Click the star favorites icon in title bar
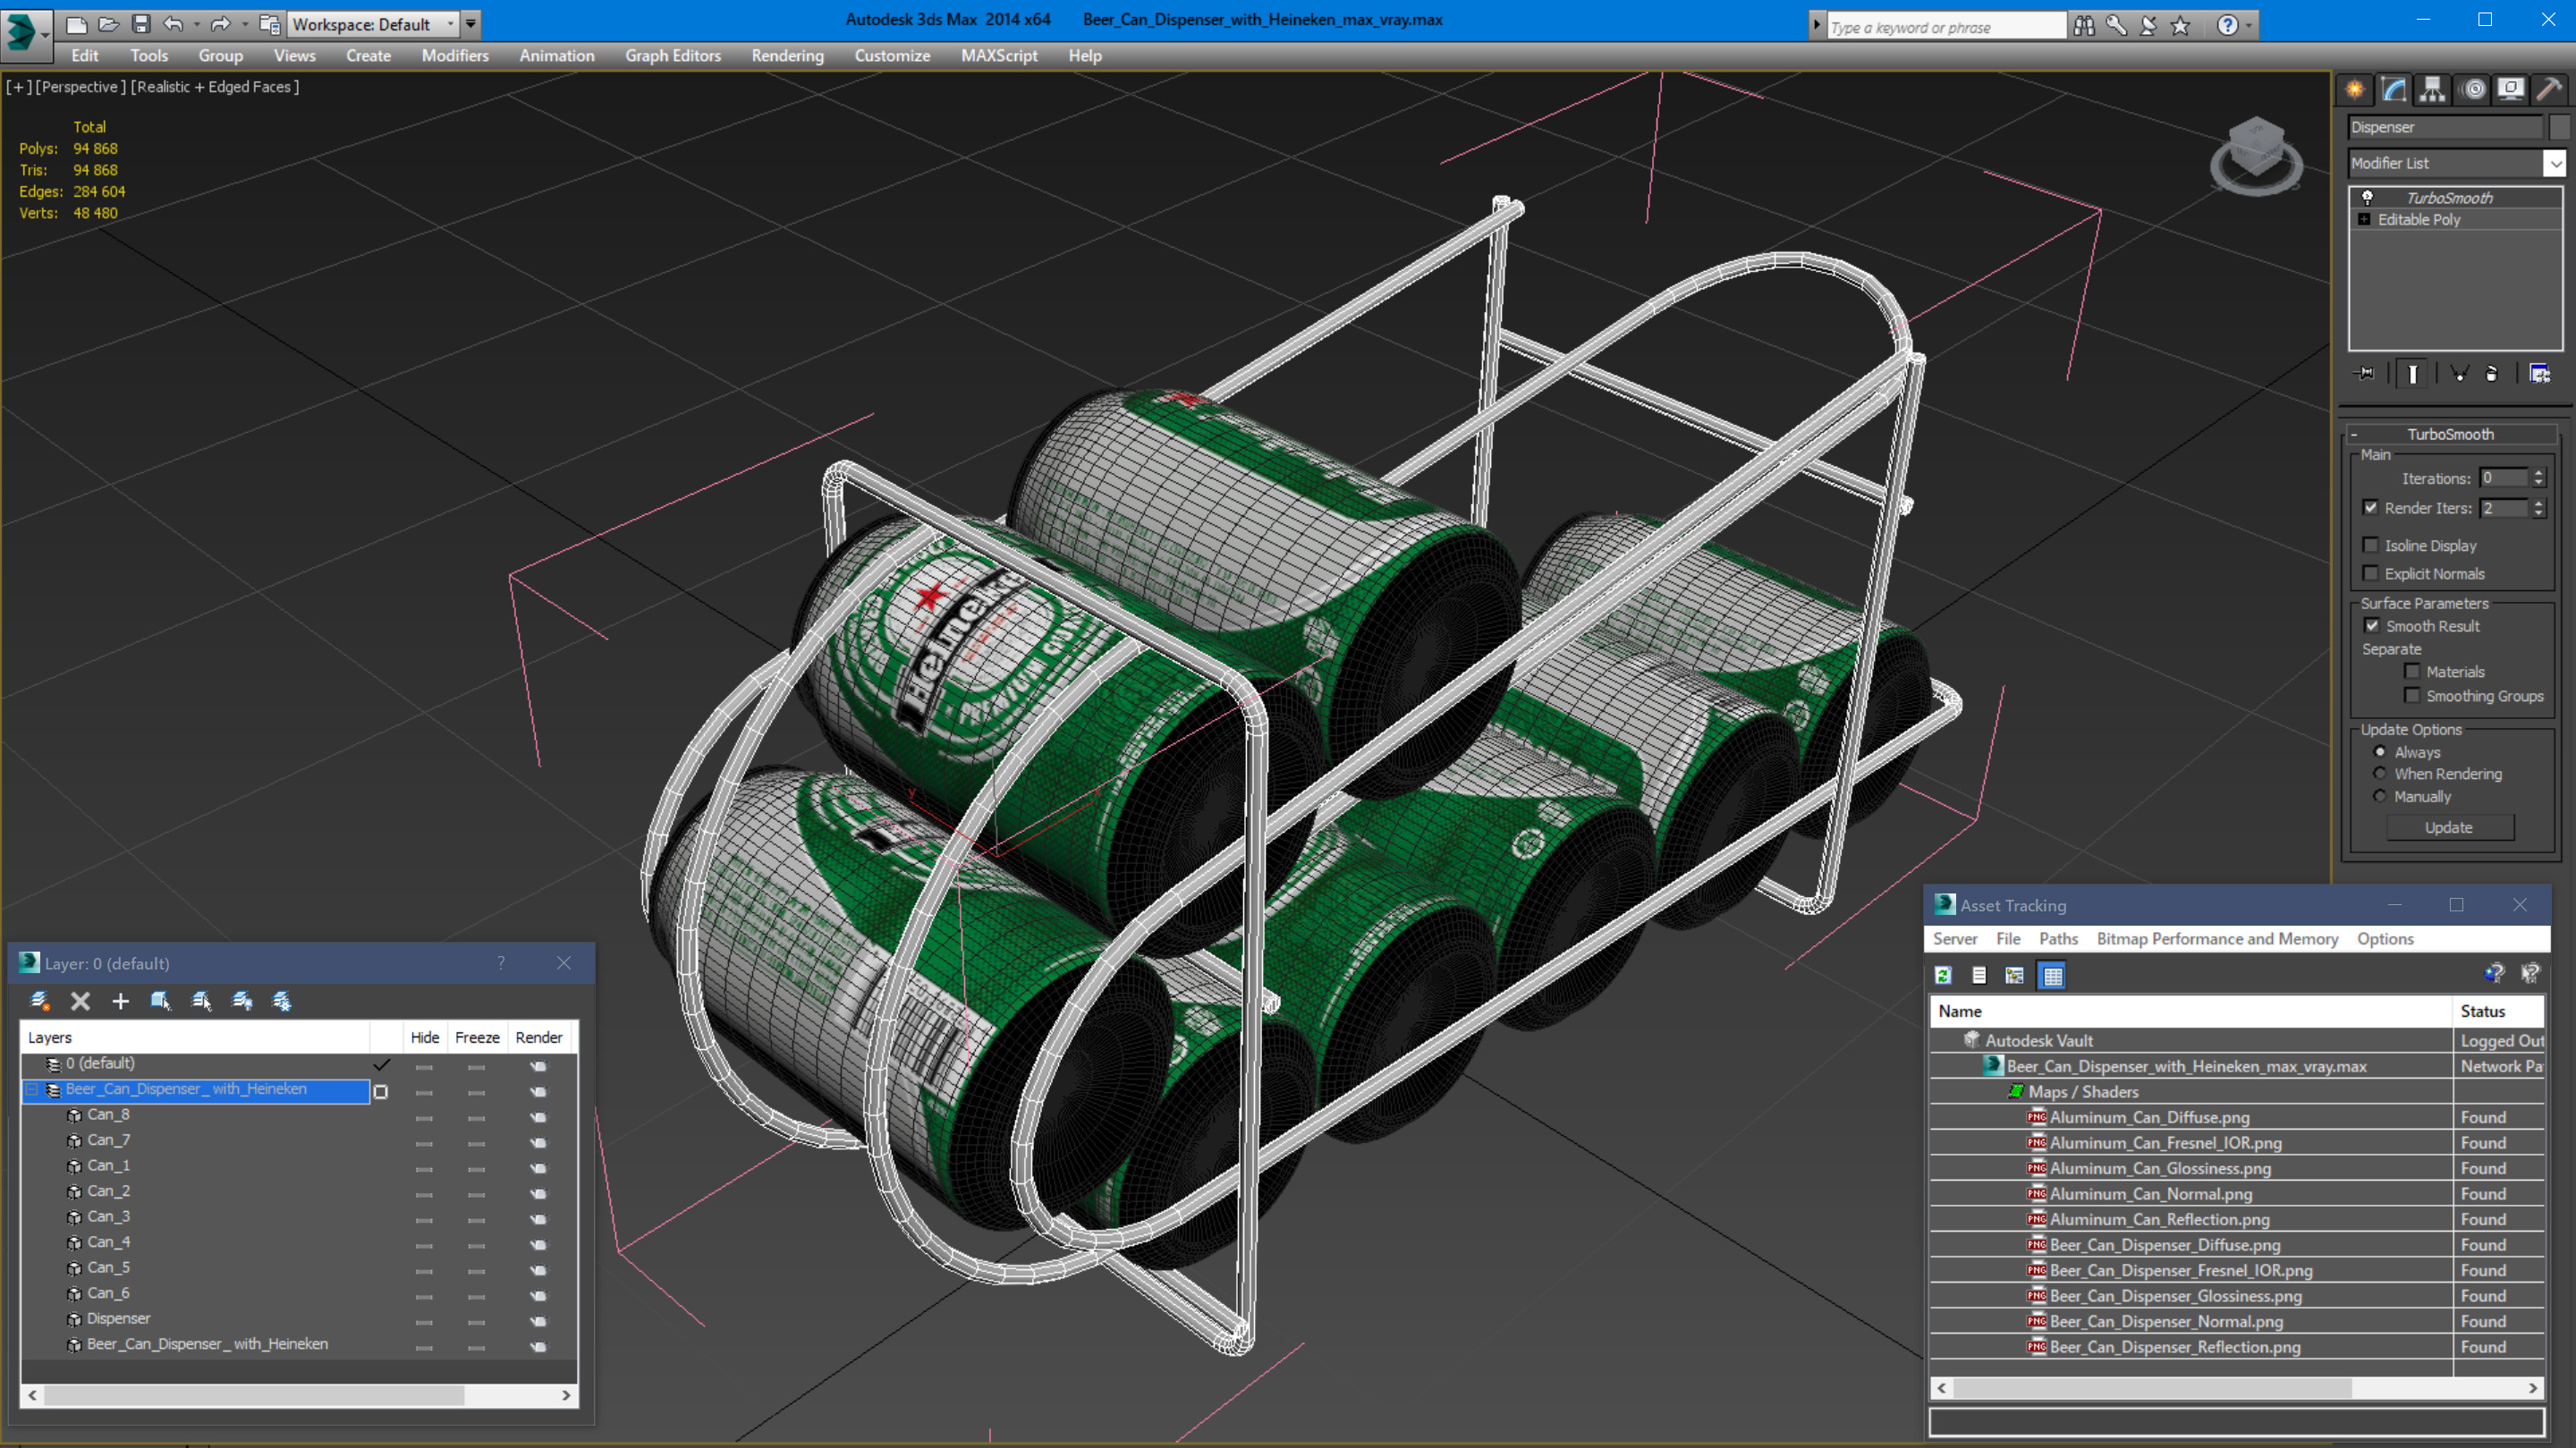This screenshot has height=1448, width=2576. [2181, 25]
